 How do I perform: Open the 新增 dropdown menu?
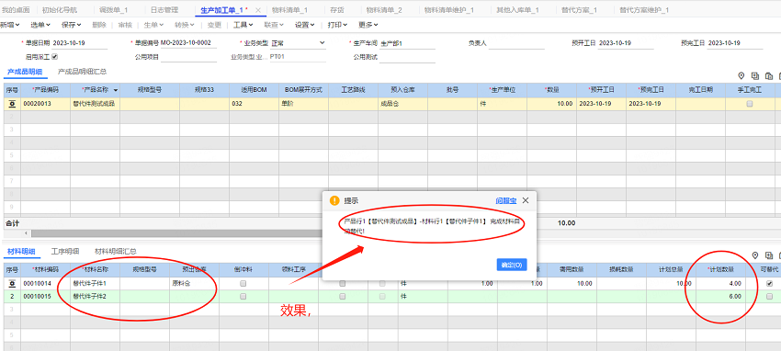pos(9,25)
